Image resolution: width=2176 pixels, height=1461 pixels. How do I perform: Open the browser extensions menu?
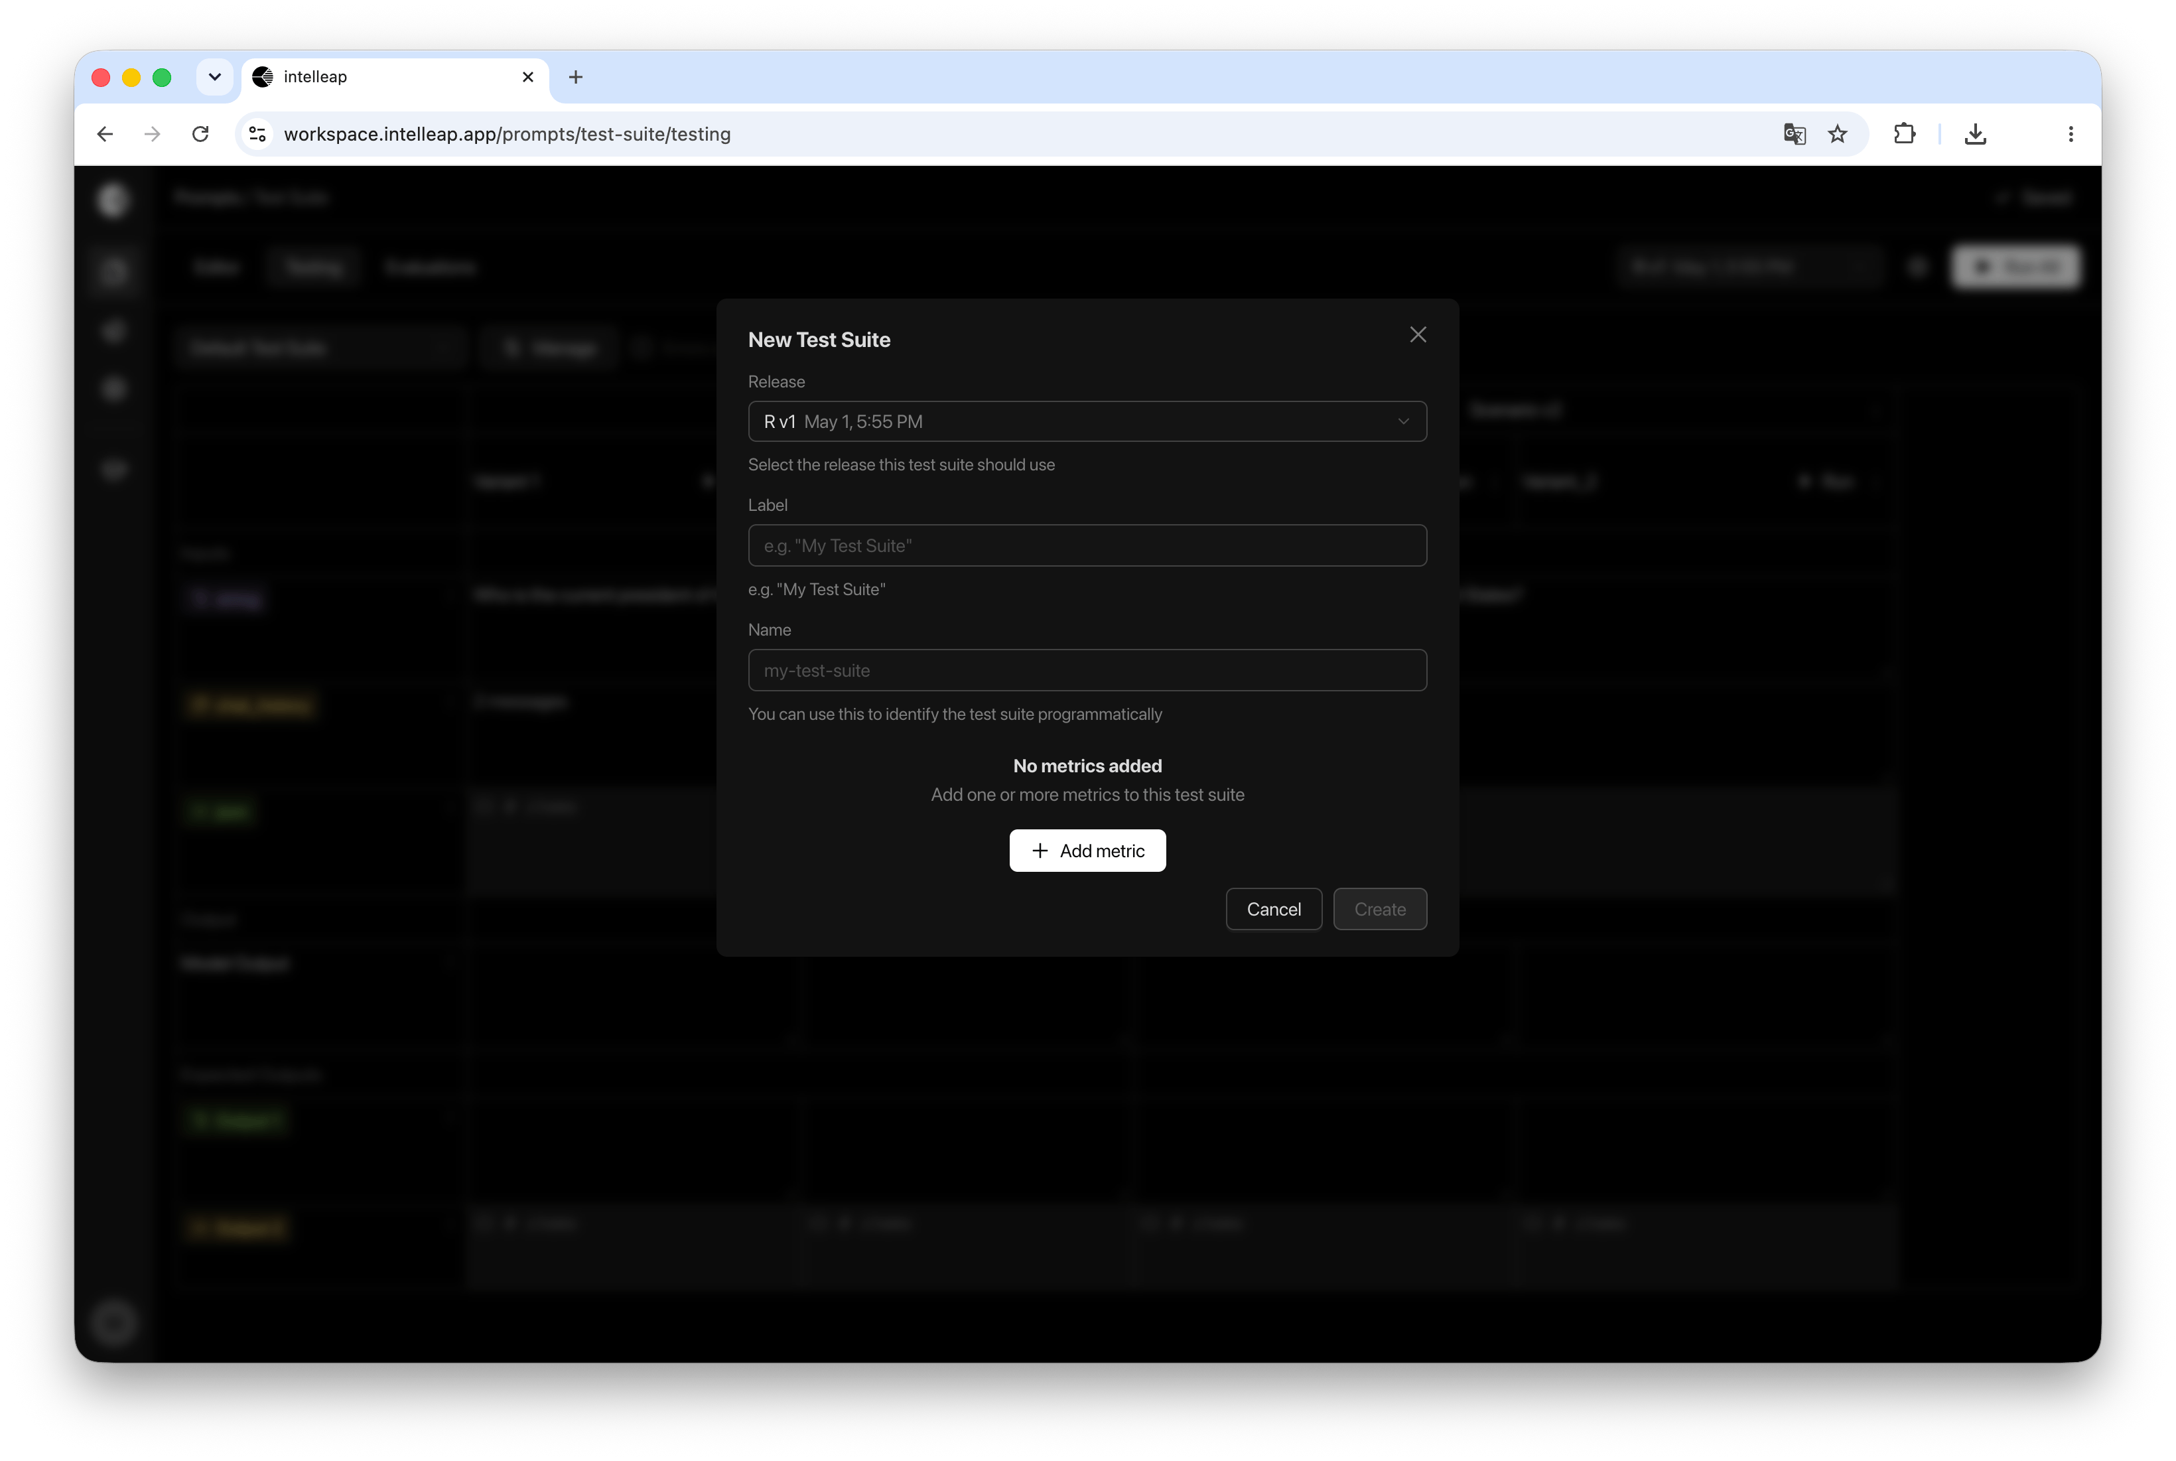click(x=1904, y=134)
